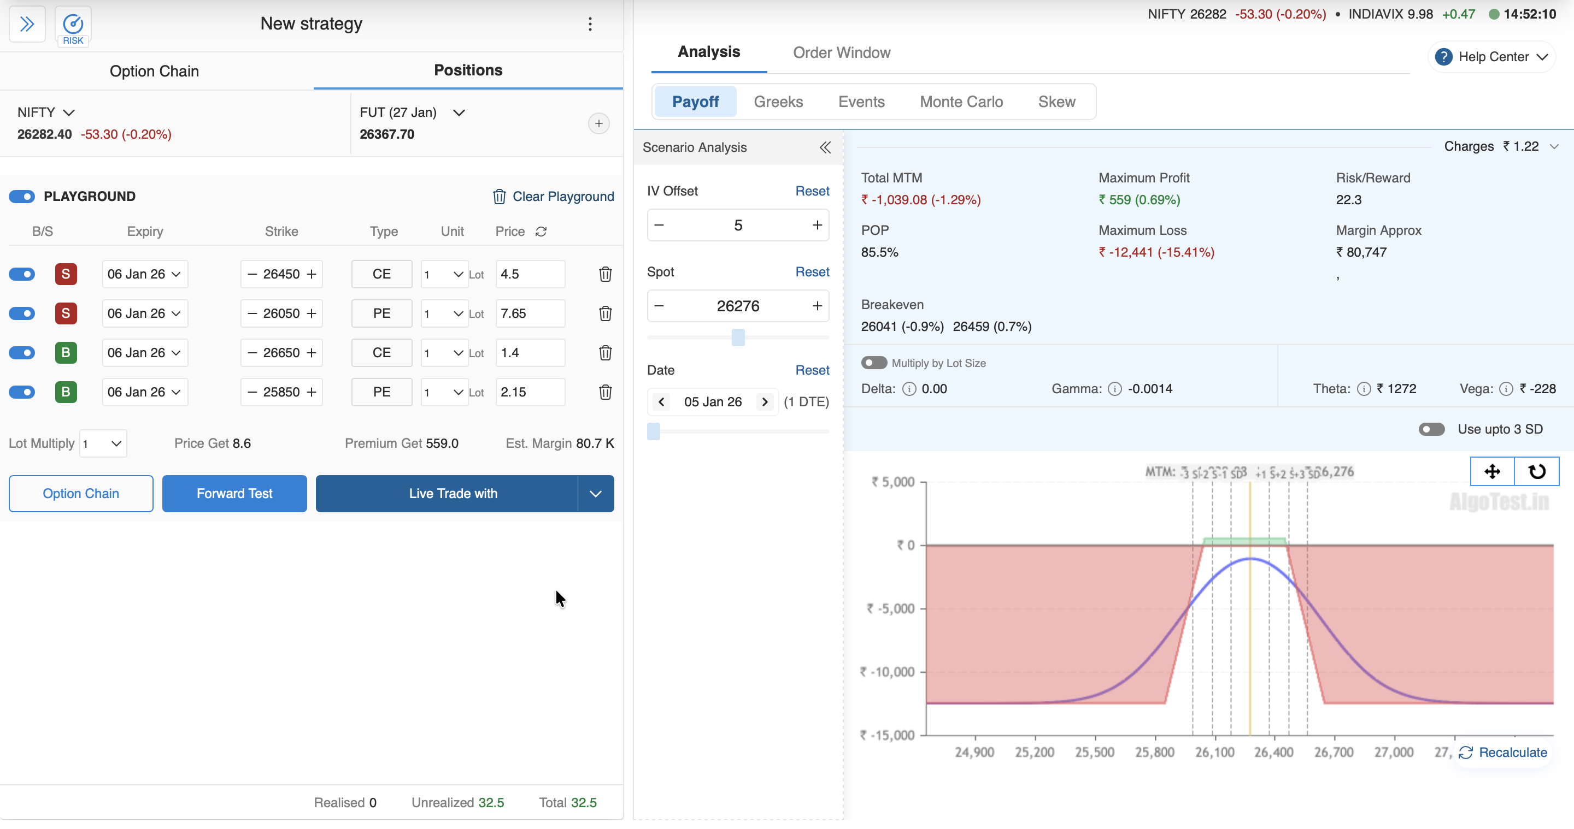
Task: Reset chart zoom with rotate icon
Action: 1536,471
